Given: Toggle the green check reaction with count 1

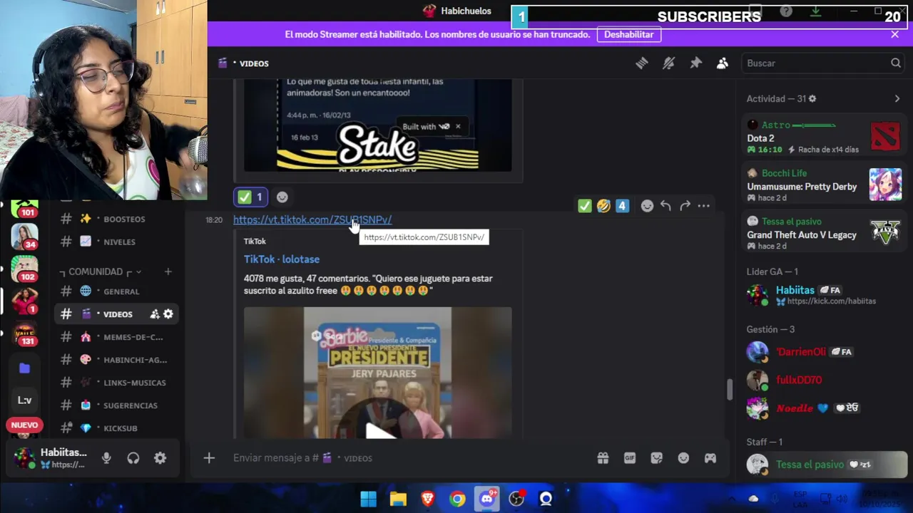Looking at the screenshot, I should click(x=251, y=197).
